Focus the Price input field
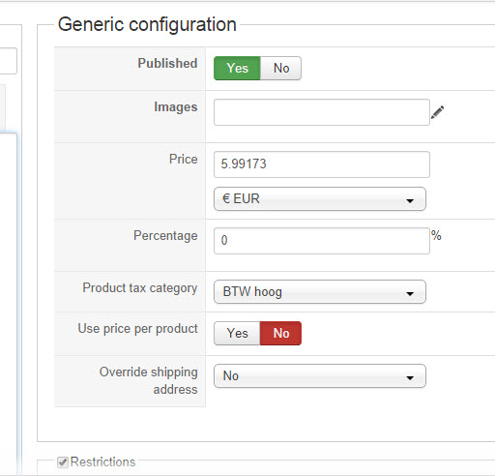The height and width of the screenshot is (476, 495). point(322,164)
